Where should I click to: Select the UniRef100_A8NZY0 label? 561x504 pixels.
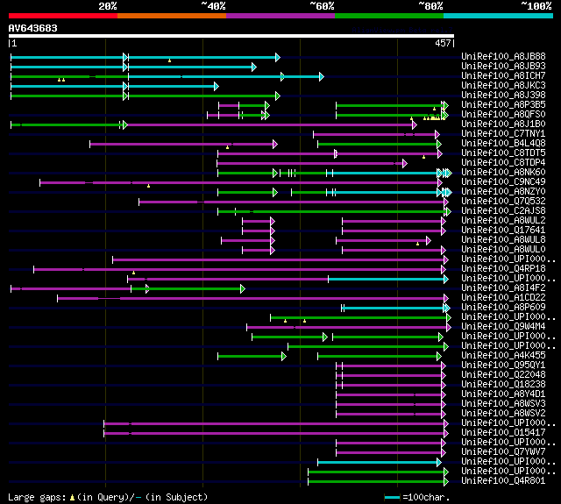click(503, 191)
